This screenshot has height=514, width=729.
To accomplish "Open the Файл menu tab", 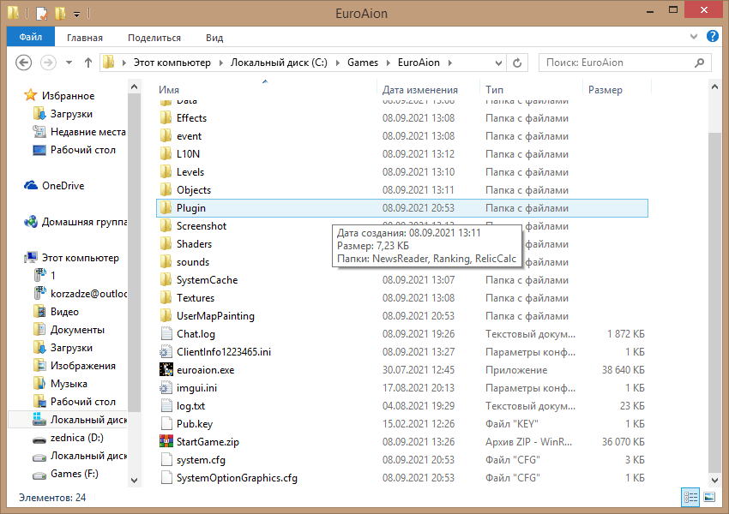I will [31, 38].
